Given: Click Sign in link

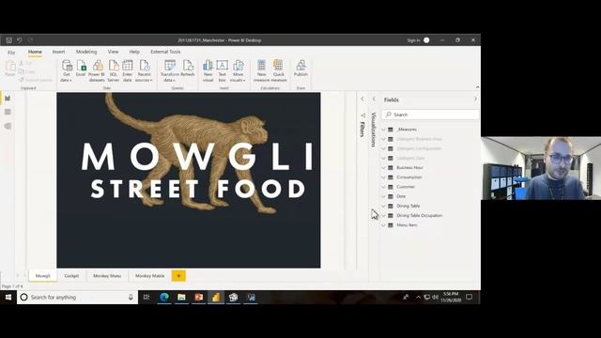Looking at the screenshot, I should click(413, 40).
